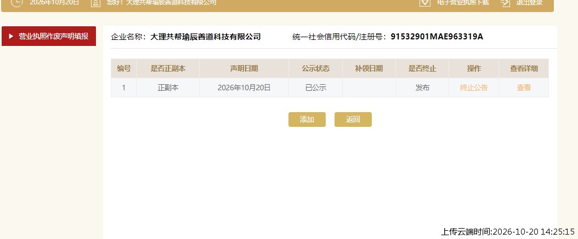Image resolution: width=578 pixels, height=239 pixels.
Task: Click 退出登录 in the header
Action: click(x=529, y=3)
